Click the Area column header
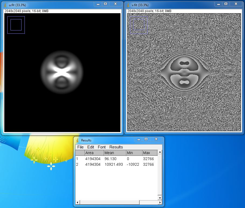The width and height of the screenshot is (245, 208). tap(94, 153)
